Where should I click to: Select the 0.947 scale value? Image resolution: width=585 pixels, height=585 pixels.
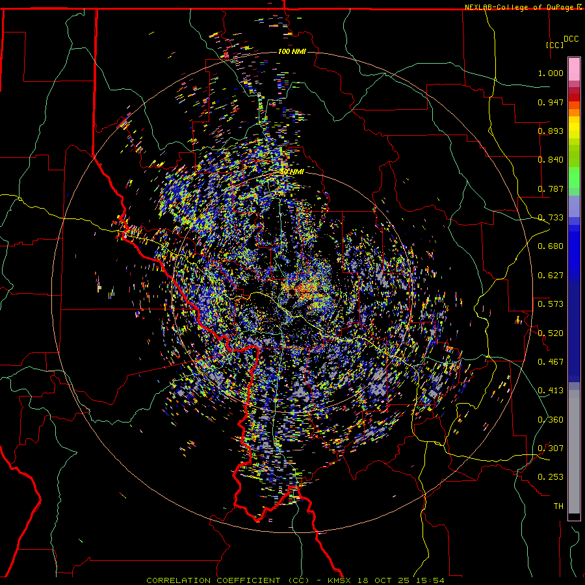(x=551, y=102)
